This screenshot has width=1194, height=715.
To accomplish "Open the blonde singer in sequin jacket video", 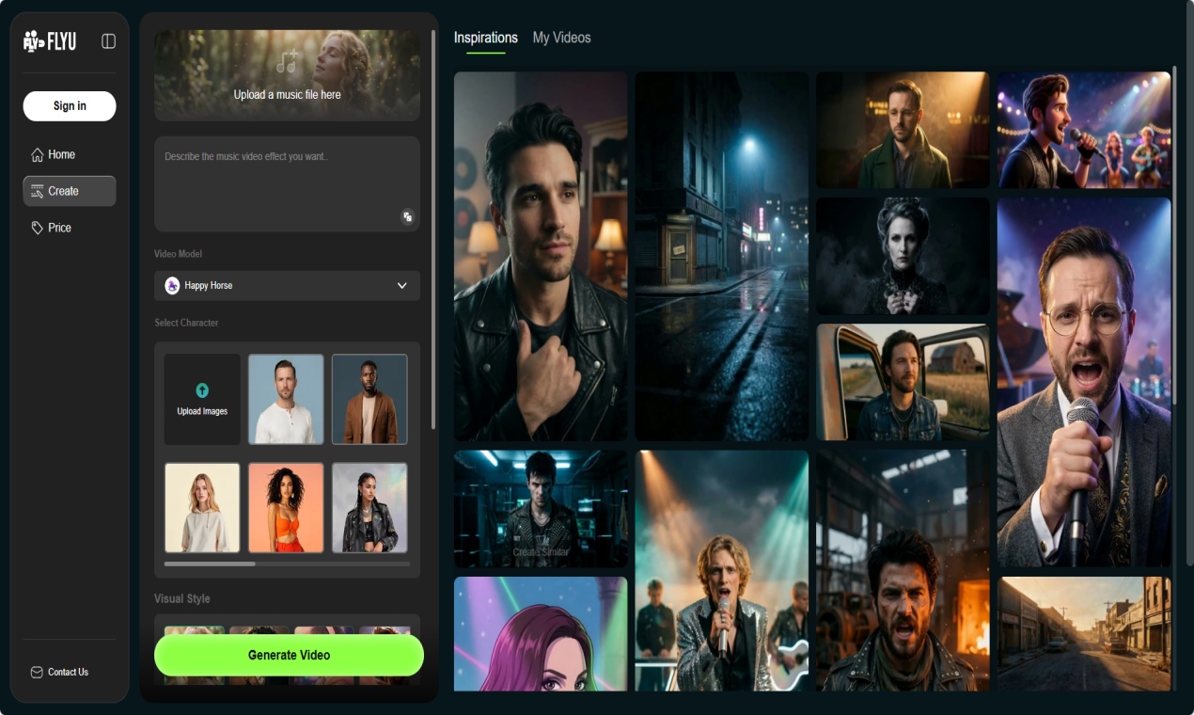I will (722, 571).
